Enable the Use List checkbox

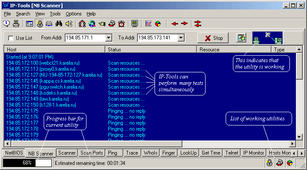tap(11, 38)
